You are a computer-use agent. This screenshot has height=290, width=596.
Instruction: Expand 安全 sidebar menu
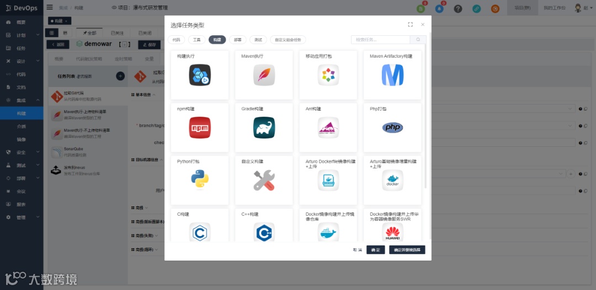click(22, 152)
